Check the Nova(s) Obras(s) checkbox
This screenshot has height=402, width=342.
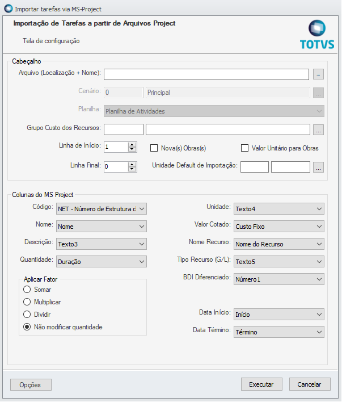[154, 148]
